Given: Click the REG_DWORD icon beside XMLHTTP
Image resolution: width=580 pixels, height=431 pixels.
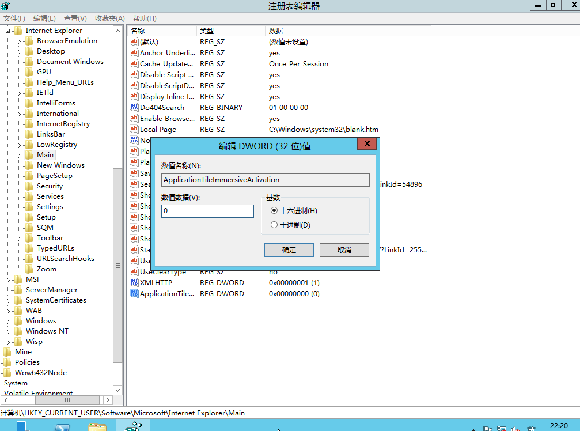Looking at the screenshot, I should [135, 282].
